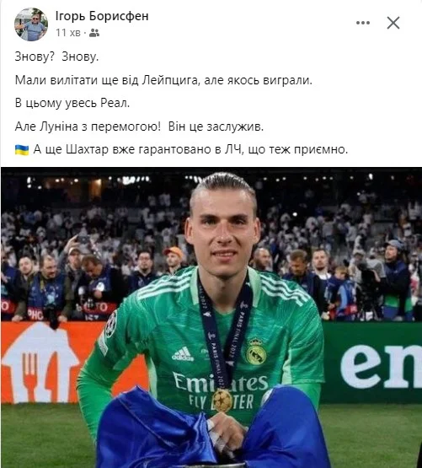Screen dimensions: 422x468
Task: Select the "Знову? Знову." text line
Action: [56, 56]
